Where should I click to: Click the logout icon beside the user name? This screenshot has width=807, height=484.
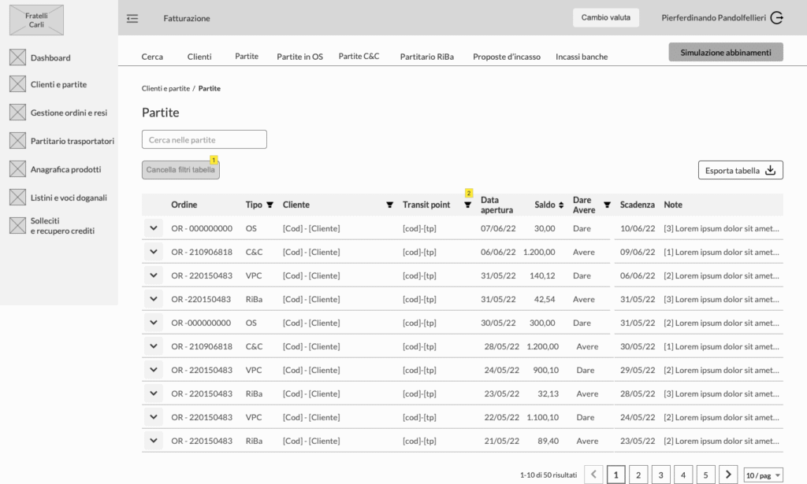click(776, 18)
